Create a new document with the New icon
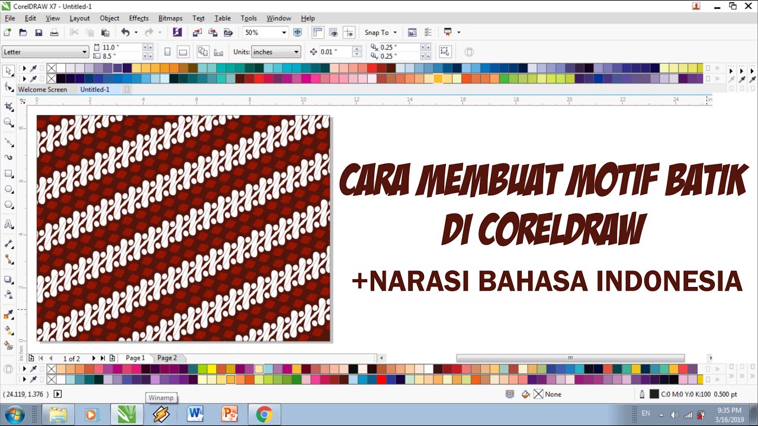The width and height of the screenshot is (758, 426). [8, 33]
